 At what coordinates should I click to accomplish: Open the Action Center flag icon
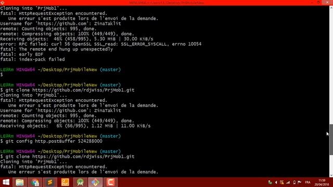pyautogui.click(x=300, y=182)
